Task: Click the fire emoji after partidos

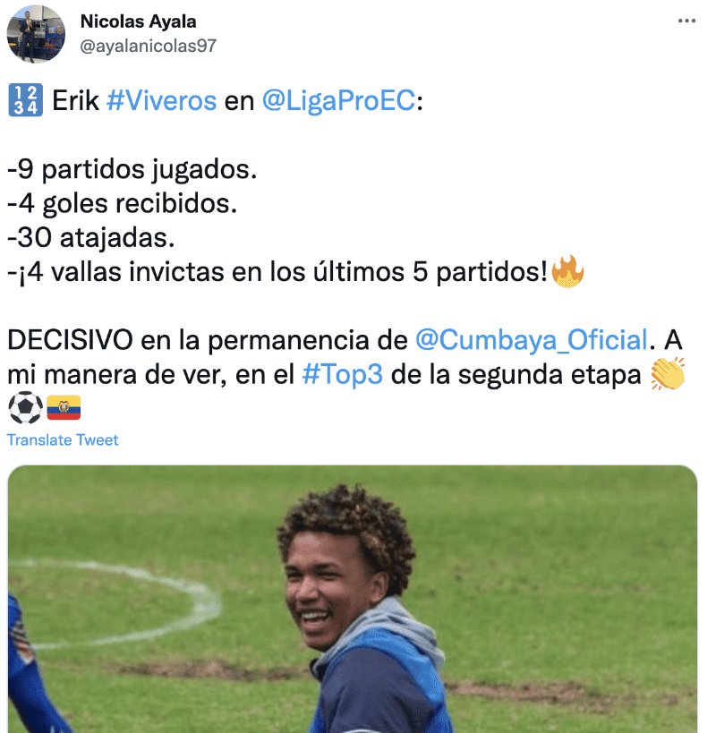Action: click(567, 271)
